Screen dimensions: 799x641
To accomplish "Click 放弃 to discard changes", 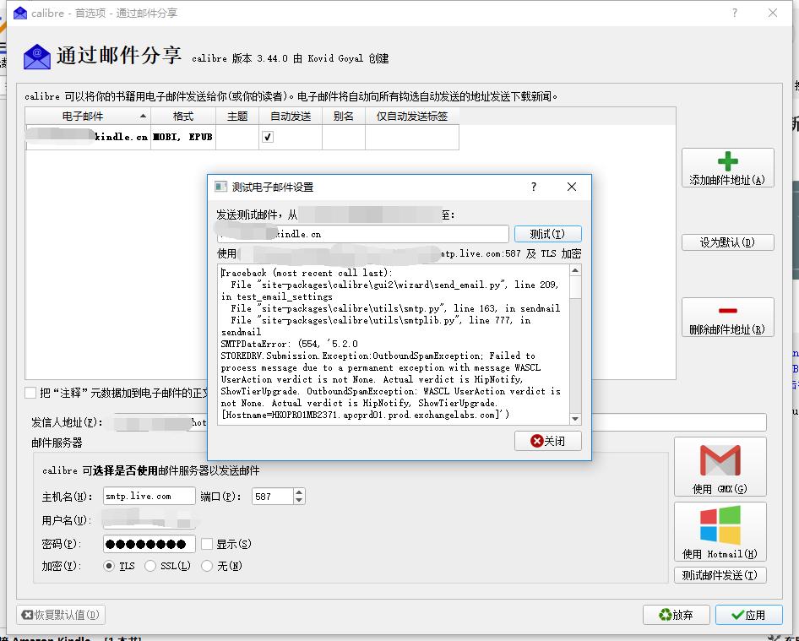I will [x=676, y=615].
